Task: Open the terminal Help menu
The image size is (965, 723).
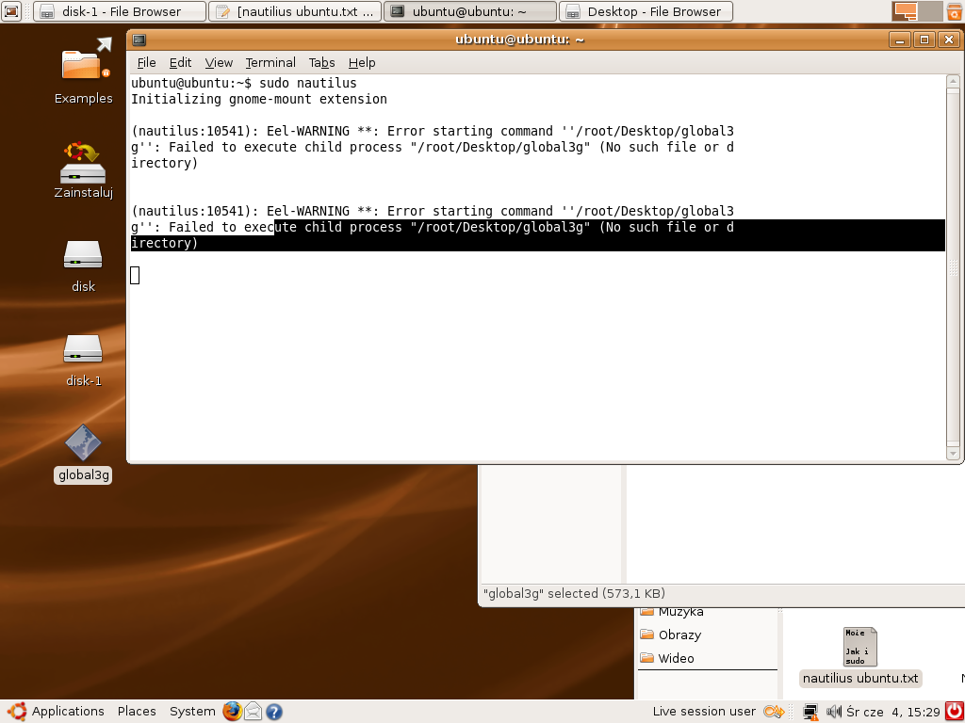Action: point(362,63)
